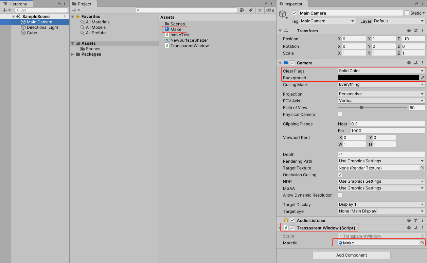The image size is (427, 263).
Task: Open object picker for Target Texture
Action: tap(422, 168)
